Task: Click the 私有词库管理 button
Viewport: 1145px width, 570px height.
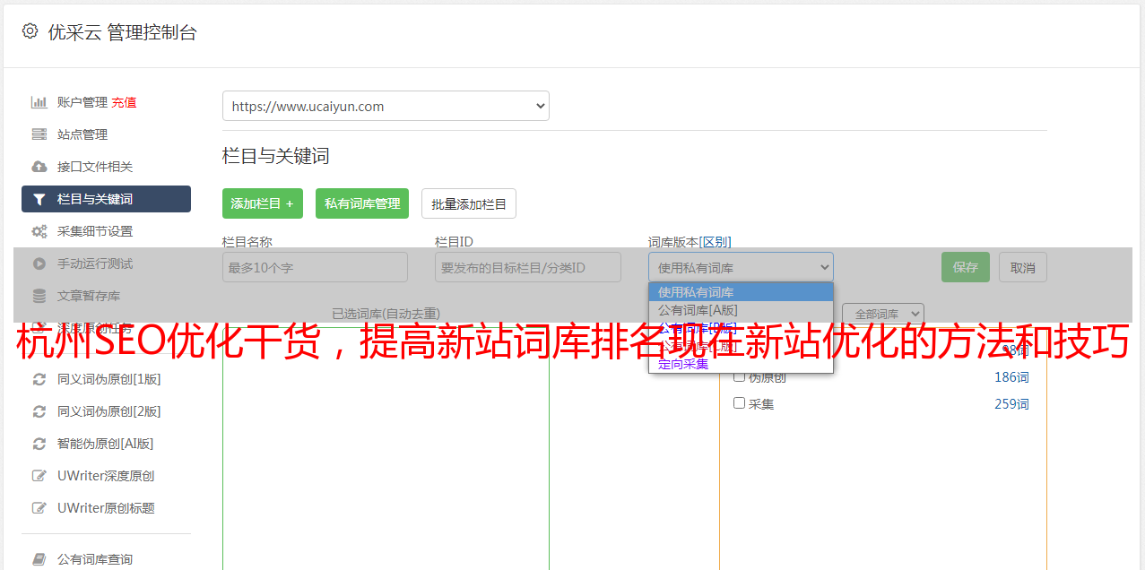Action: (362, 203)
